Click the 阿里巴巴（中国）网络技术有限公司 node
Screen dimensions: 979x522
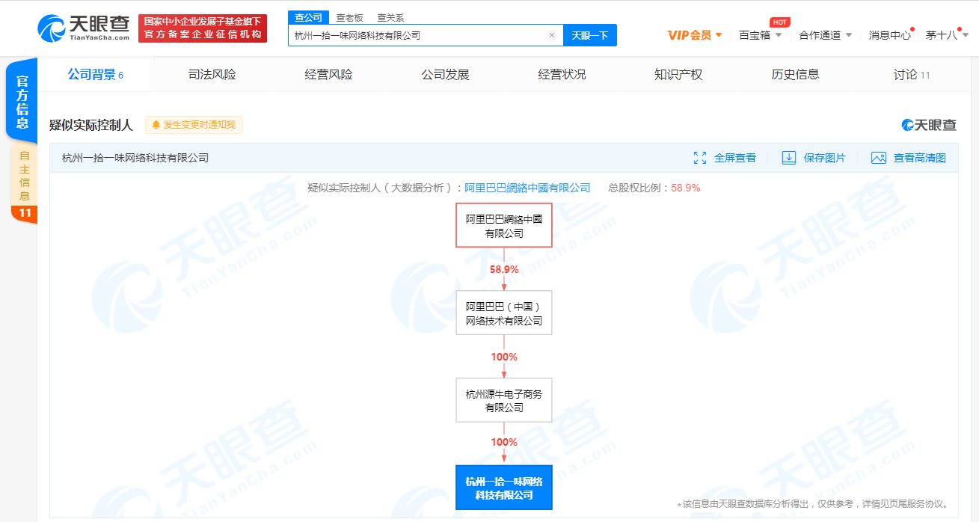tap(504, 313)
